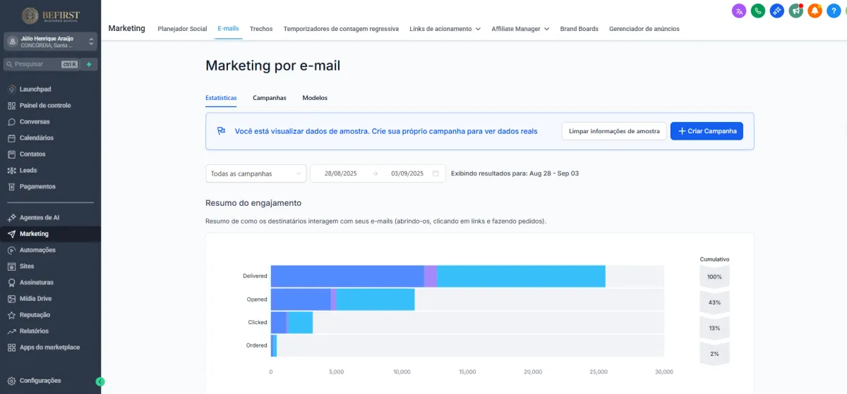The height and width of the screenshot is (394, 847).
Task: Open the orange bell notifications icon
Action: 815,11
